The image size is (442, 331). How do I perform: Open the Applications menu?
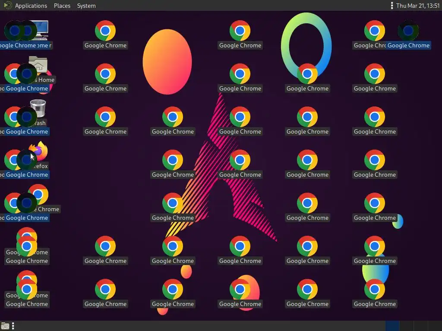click(x=31, y=6)
